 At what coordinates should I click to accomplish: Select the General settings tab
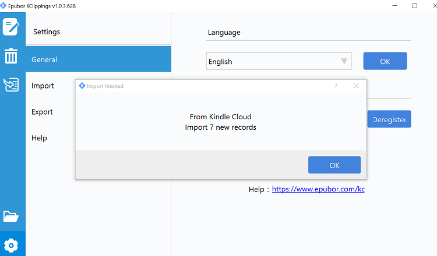click(x=98, y=59)
